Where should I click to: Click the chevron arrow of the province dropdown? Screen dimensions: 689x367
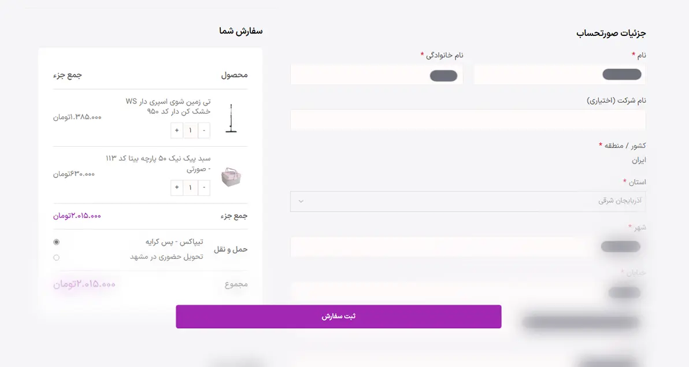click(x=300, y=201)
